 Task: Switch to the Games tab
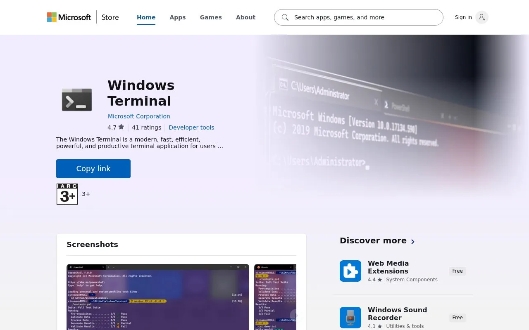click(x=211, y=17)
